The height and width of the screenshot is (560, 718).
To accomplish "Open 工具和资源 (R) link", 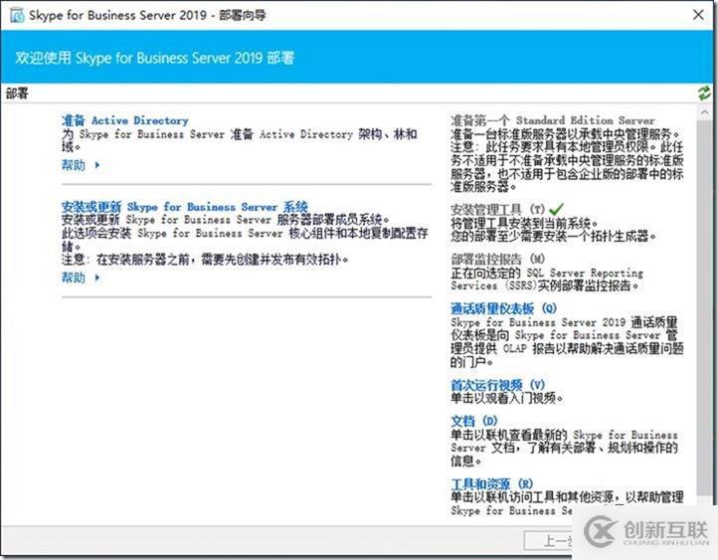I will pos(492,483).
